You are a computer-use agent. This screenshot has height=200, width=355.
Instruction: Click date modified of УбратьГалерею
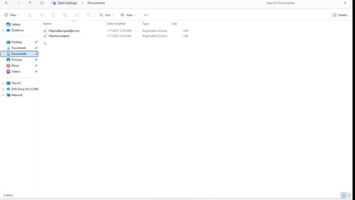[x=119, y=36]
